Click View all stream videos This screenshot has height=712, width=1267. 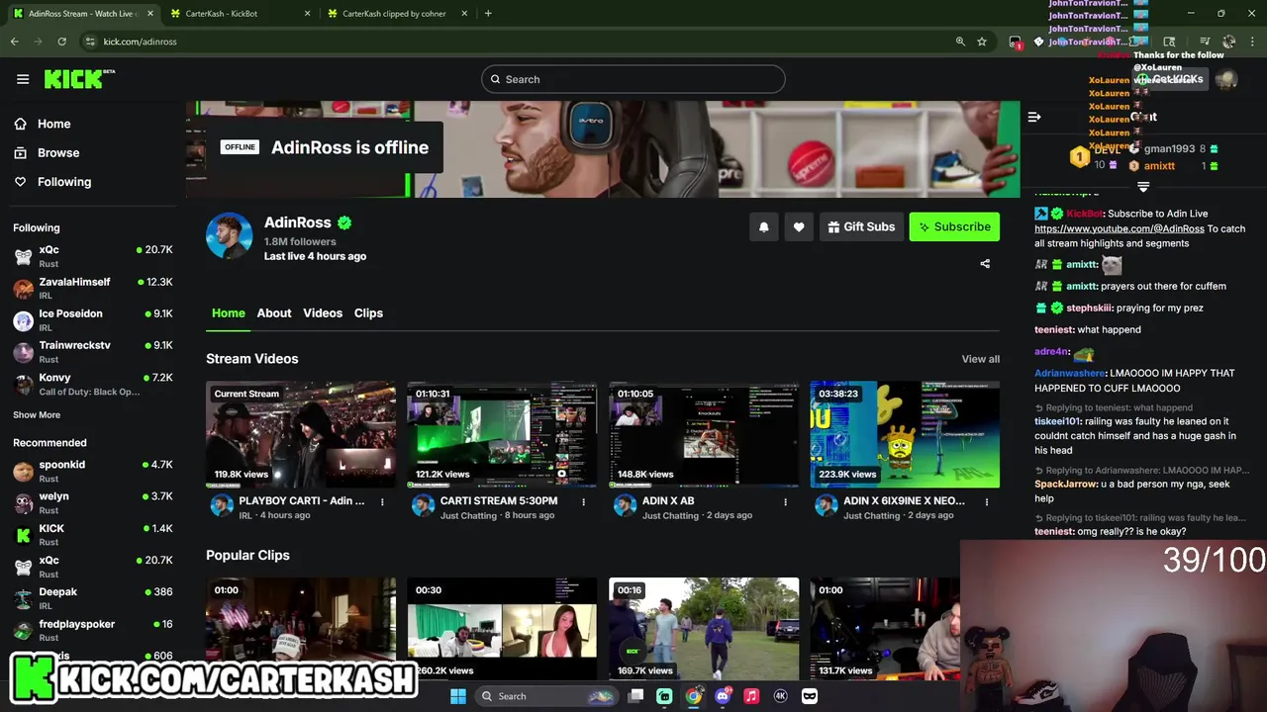[x=980, y=359]
